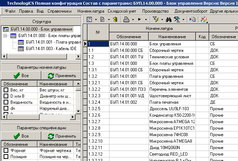238x161 pixels.
Task: Click the hammer and wrench tools icon
Action: pyautogui.click(x=177, y=19)
